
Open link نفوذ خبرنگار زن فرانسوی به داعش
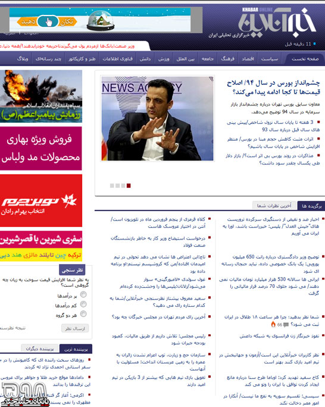coord(279,336)
